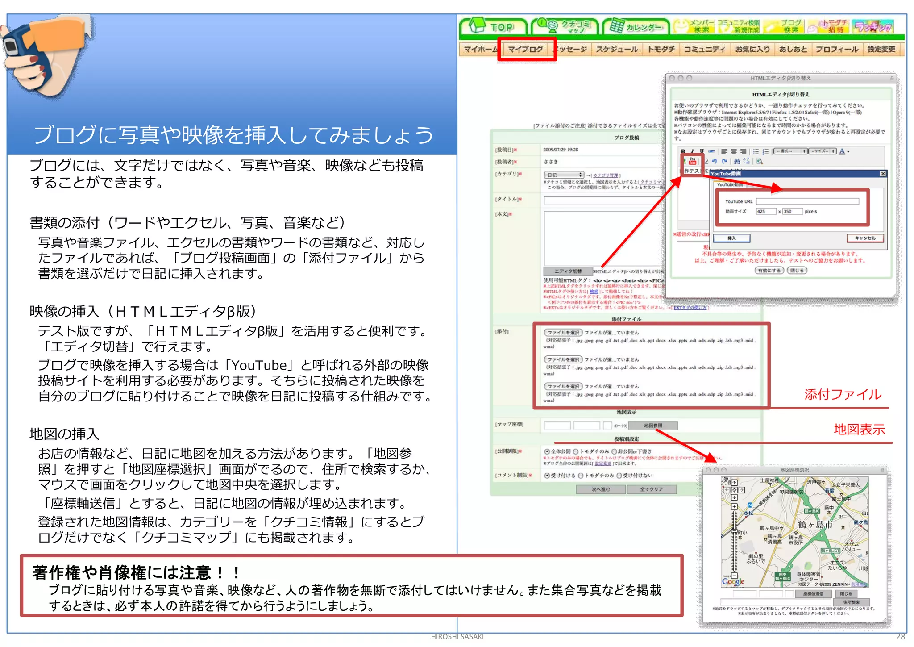Screen dimensions: 914x647
Task: Click the YouTube URL input field
Action: coord(807,201)
